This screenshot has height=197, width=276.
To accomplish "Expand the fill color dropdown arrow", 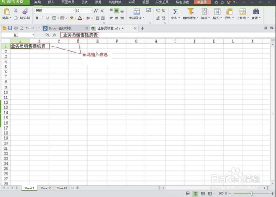I will coord(76,18).
